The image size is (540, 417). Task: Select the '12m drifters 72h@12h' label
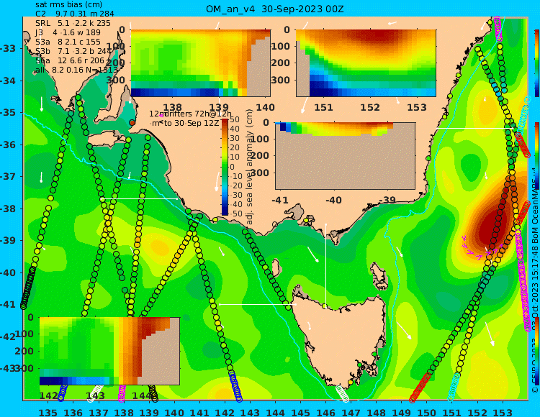pos(191,114)
